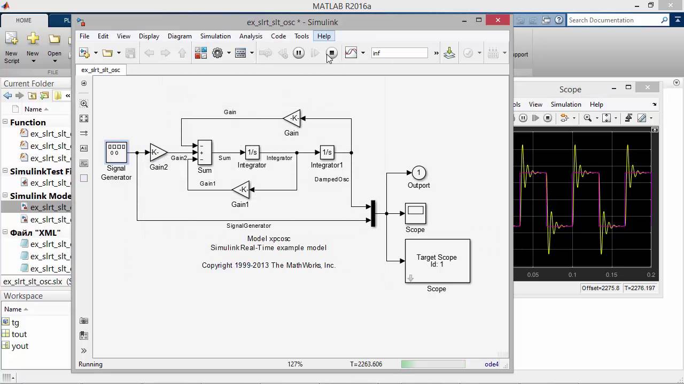684x384 pixels.
Task: Switch to the ex_slrt_slt_osc model tab
Action: click(100, 70)
